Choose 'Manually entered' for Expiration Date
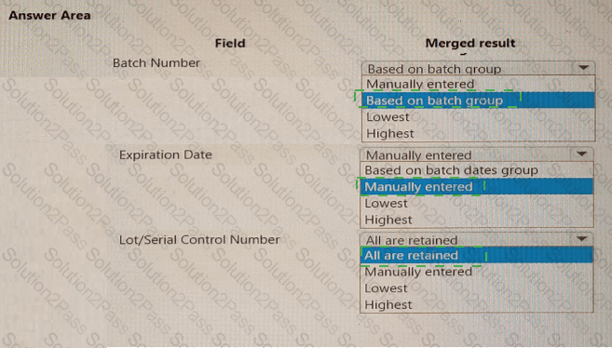Screen dimensions: 612x348 [477, 187]
